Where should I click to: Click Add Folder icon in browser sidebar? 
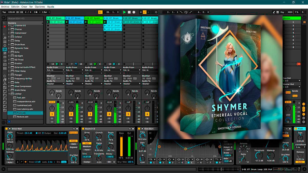[x=5, y=110]
